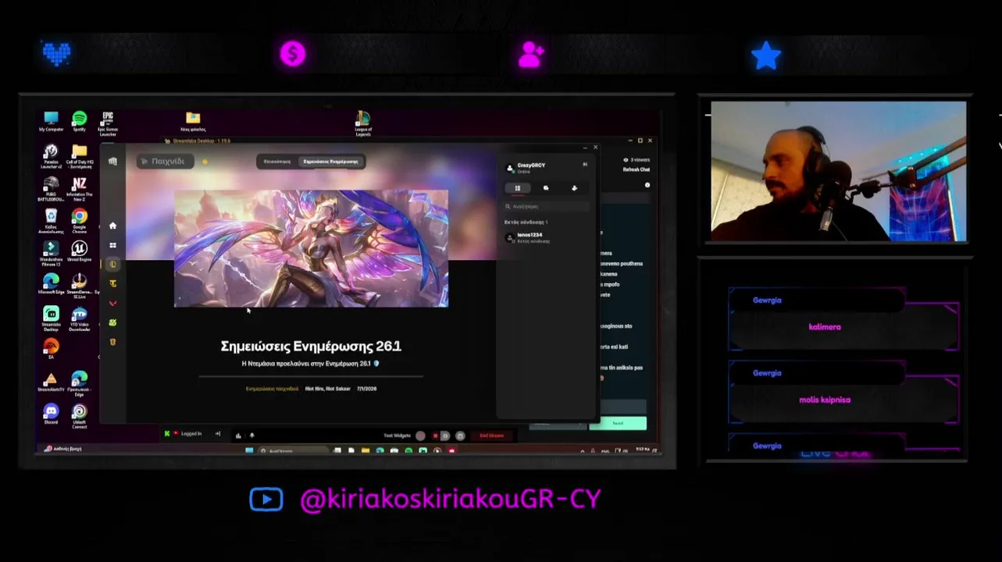Open the Discord desktop shortcut
This screenshot has width=1002, height=562.
point(51,414)
